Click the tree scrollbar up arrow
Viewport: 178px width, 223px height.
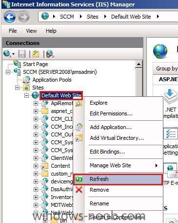coord(139,64)
